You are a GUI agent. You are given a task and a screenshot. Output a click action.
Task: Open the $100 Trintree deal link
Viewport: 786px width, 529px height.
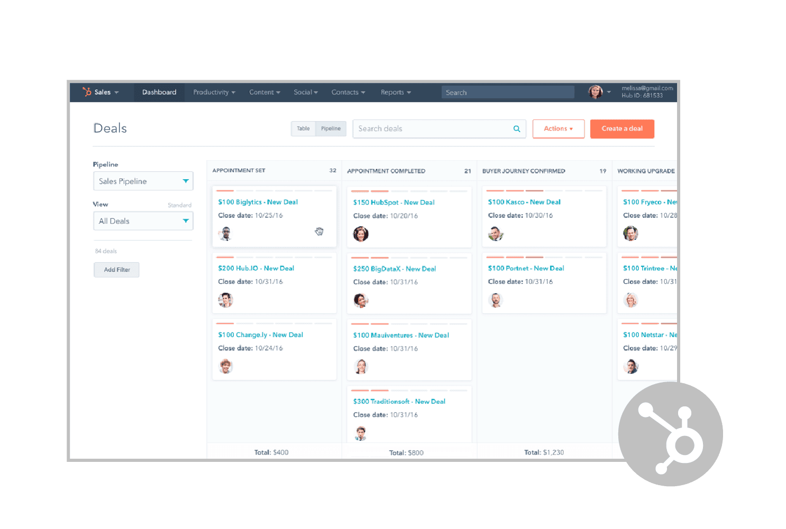(650, 268)
